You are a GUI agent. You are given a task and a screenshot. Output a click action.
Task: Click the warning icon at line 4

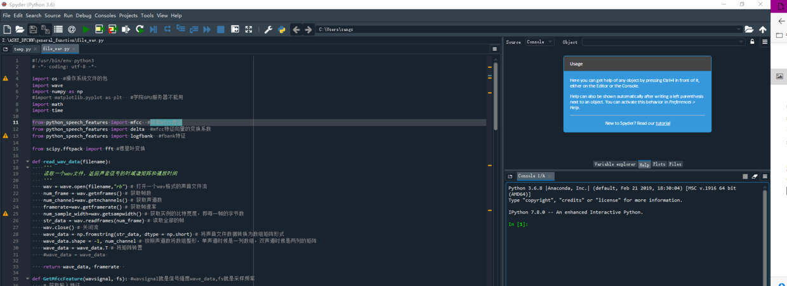coord(6,79)
